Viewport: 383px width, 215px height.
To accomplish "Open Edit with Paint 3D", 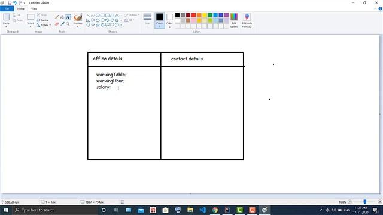I will 247,20.
